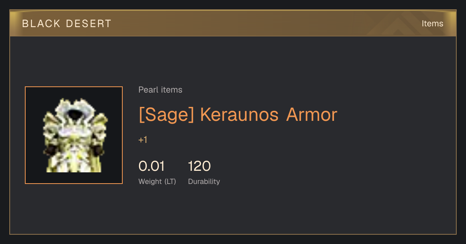Click the word Sage in item title
Viewport: 466px width, 244px height.
pyautogui.click(x=167, y=115)
